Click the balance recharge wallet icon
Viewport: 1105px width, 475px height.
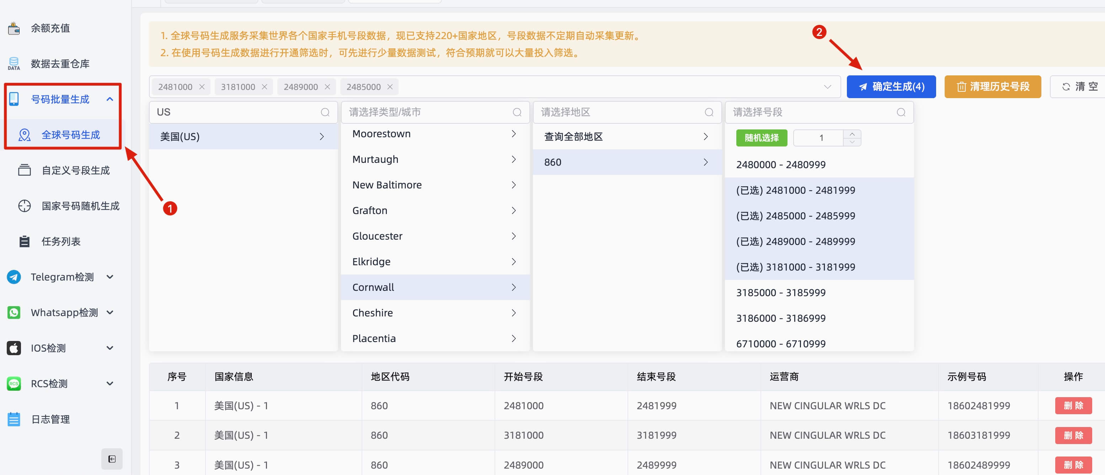[14, 28]
